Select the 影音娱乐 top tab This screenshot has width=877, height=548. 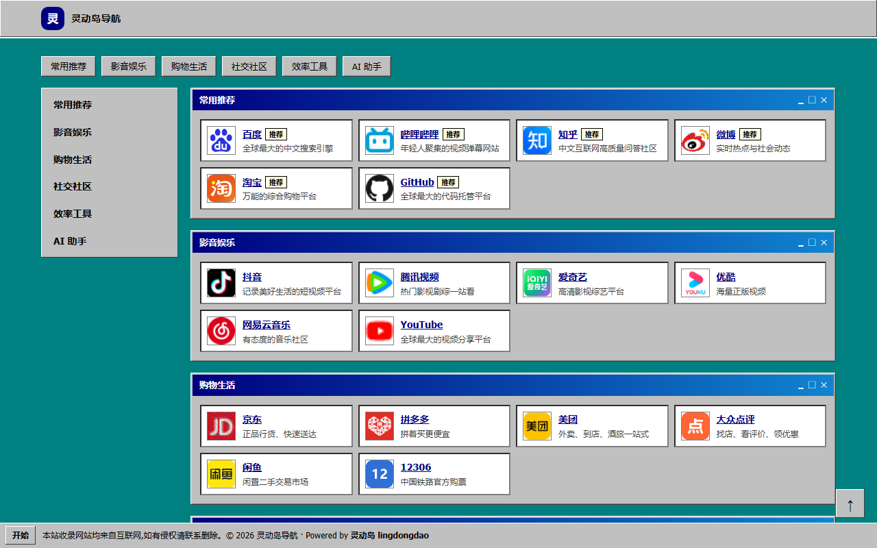pyautogui.click(x=129, y=66)
